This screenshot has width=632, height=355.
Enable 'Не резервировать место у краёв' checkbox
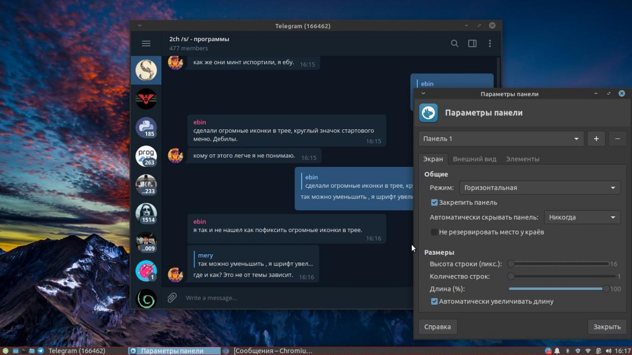(434, 232)
